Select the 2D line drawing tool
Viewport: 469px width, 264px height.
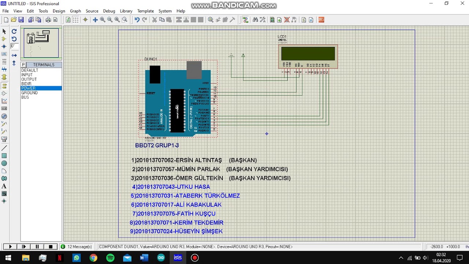coord(4,148)
